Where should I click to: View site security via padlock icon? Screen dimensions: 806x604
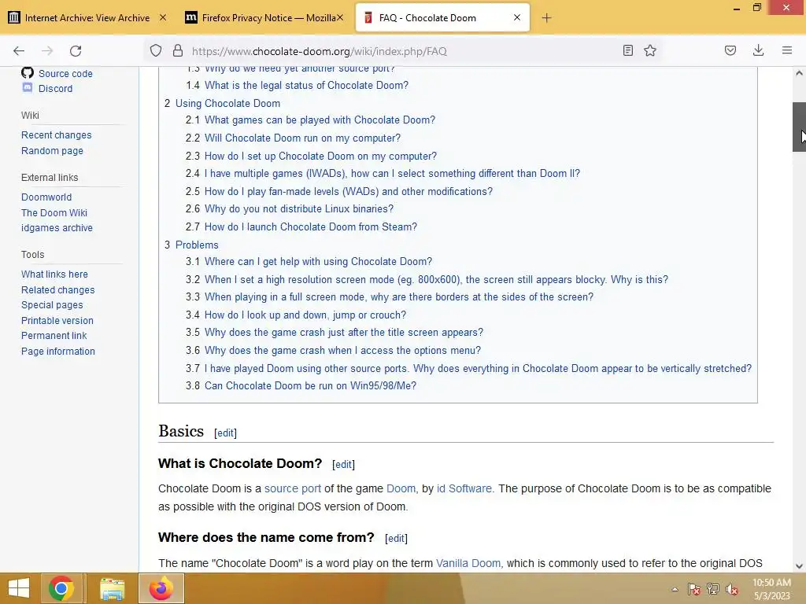(x=178, y=50)
